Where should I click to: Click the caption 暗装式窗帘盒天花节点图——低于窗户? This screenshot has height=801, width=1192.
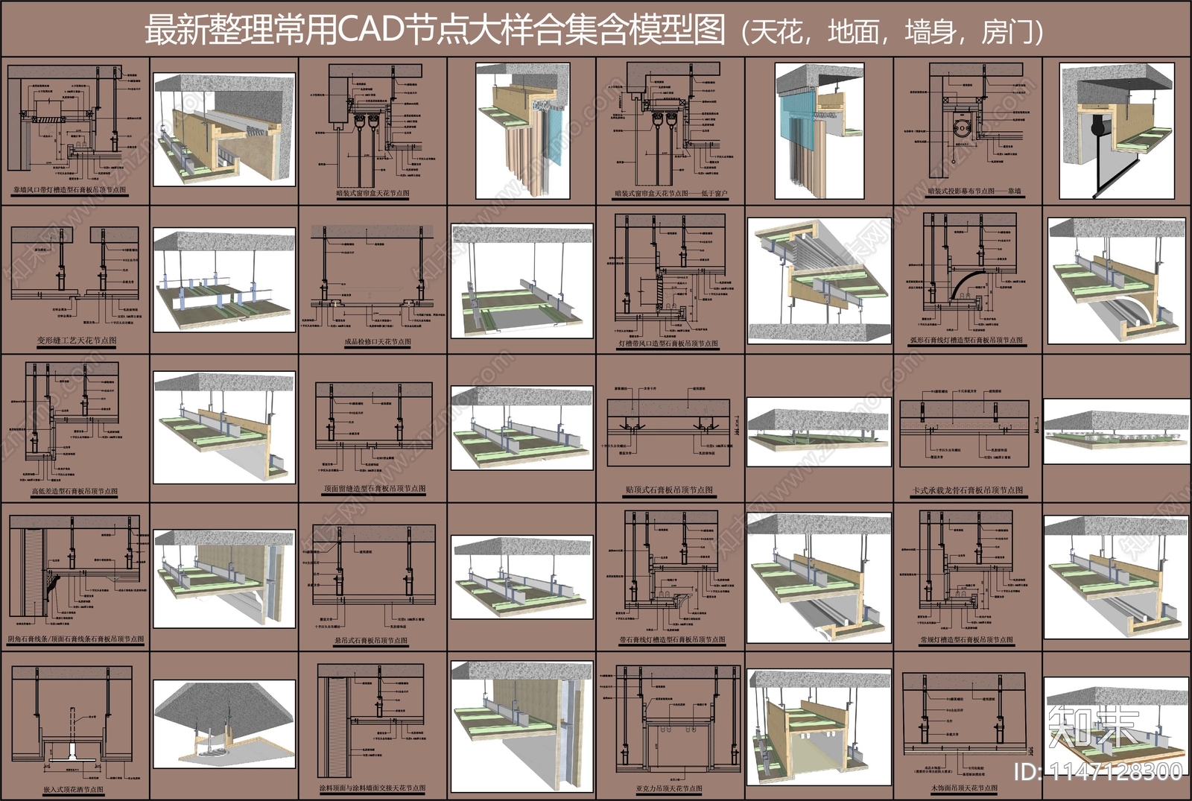tap(671, 193)
